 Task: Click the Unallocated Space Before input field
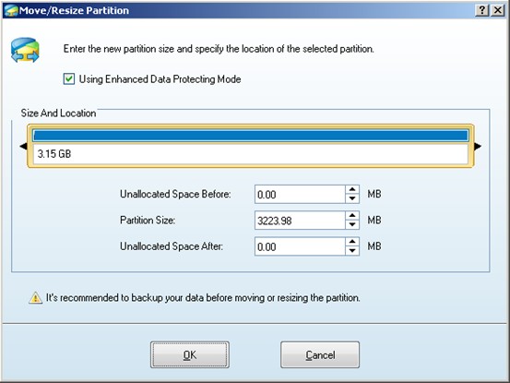coord(300,194)
